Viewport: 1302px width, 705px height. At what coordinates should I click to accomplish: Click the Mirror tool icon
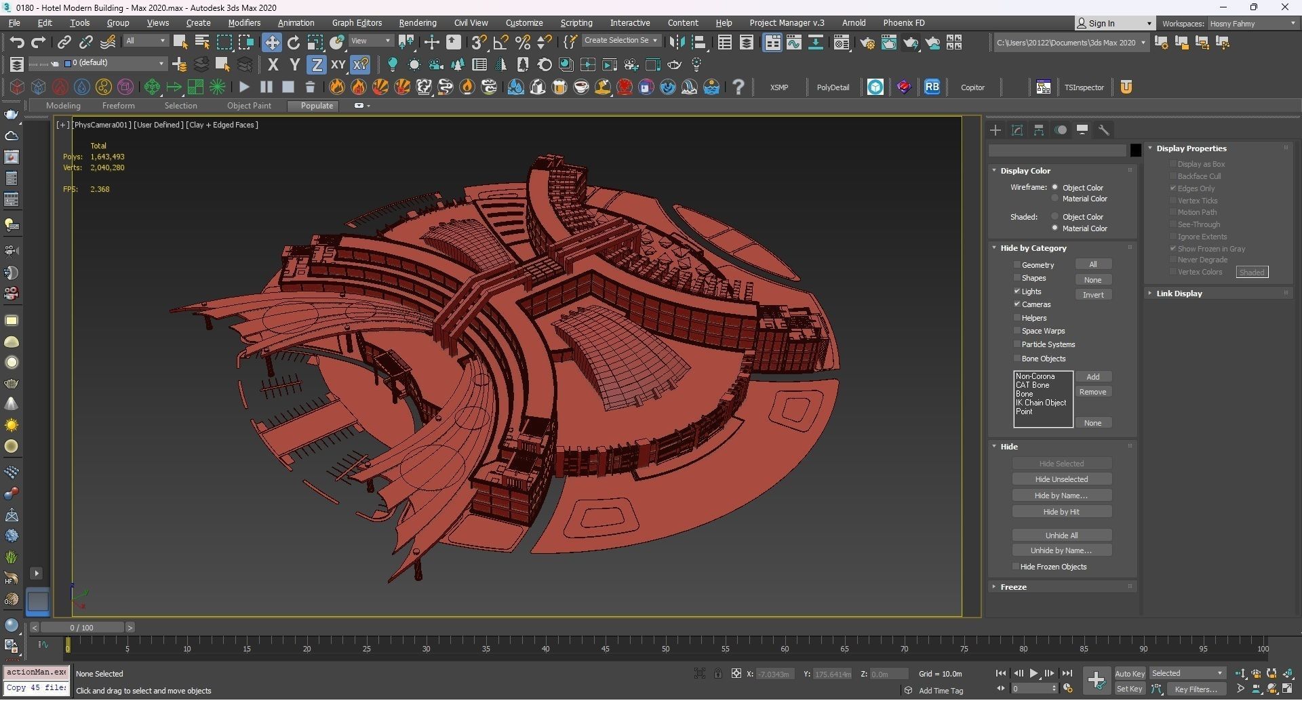pos(677,43)
